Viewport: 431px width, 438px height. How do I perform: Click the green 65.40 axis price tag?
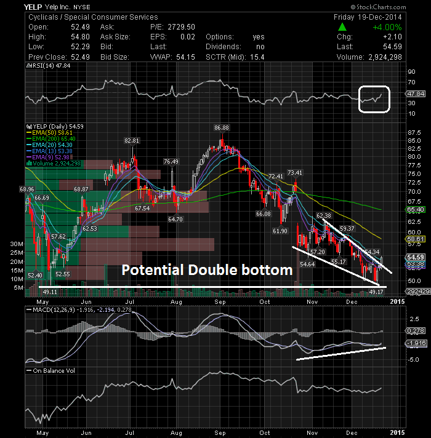pos(416,210)
